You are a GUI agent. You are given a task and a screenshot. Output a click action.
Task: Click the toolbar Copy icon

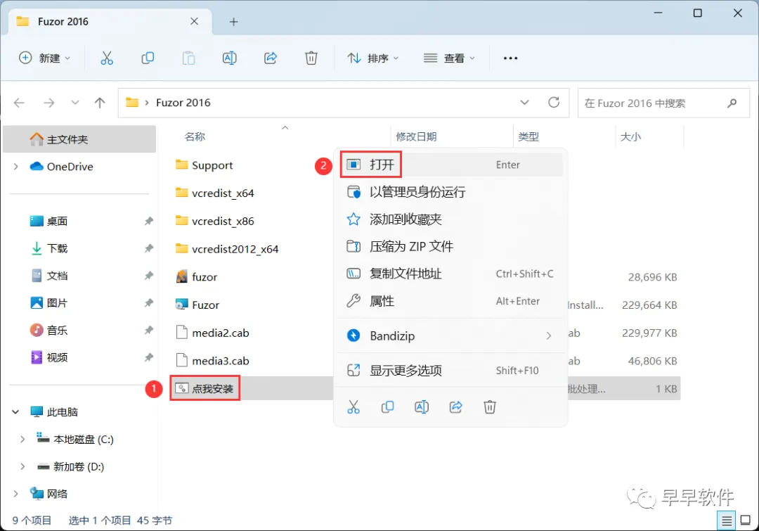(148, 58)
